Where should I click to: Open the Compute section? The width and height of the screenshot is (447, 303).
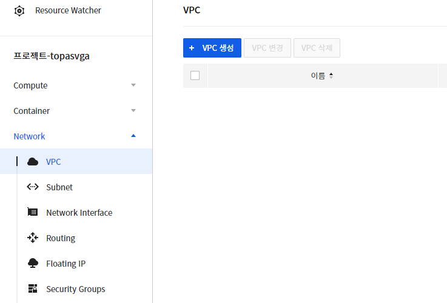30,85
